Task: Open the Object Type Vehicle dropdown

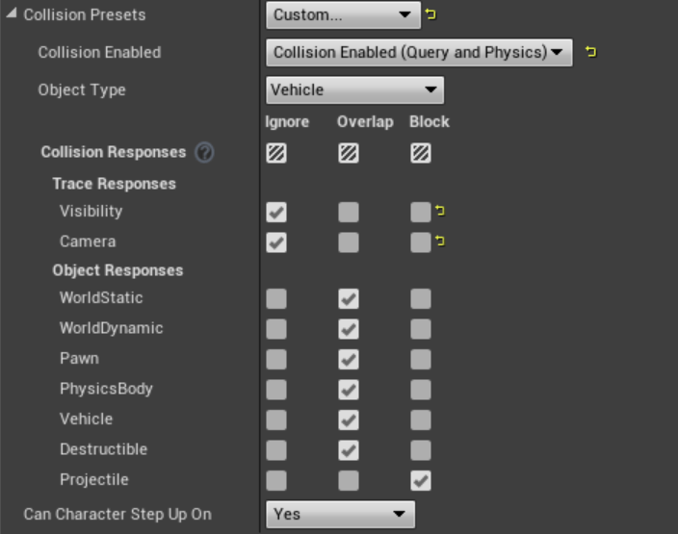Action: (x=354, y=90)
